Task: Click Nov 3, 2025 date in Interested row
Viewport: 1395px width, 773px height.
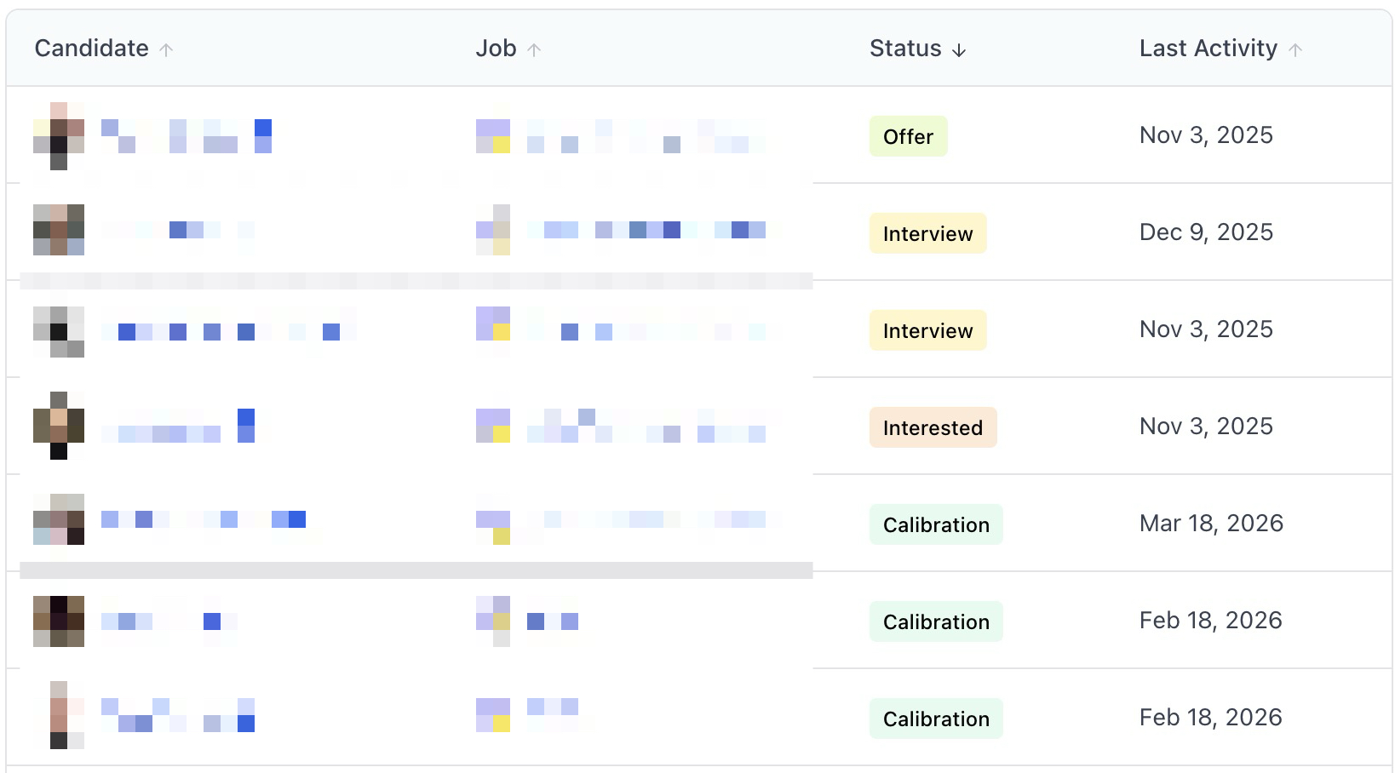Action: point(1206,427)
